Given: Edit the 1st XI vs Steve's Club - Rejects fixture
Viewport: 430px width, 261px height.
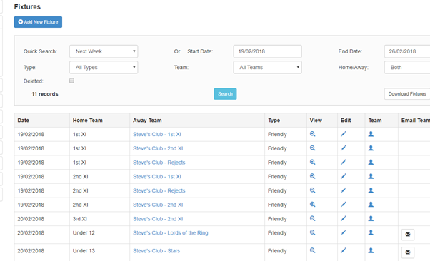Looking at the screenshot, I should (x=344, y=162).
